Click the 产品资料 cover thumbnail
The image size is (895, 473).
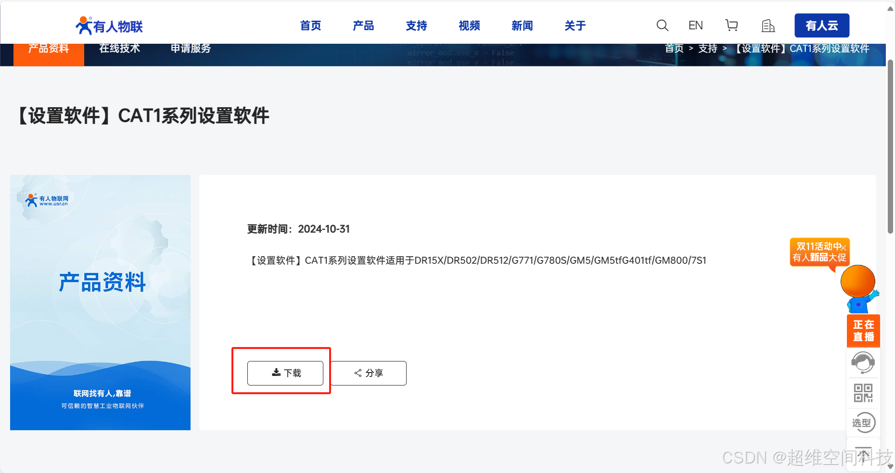coord(100,302)
